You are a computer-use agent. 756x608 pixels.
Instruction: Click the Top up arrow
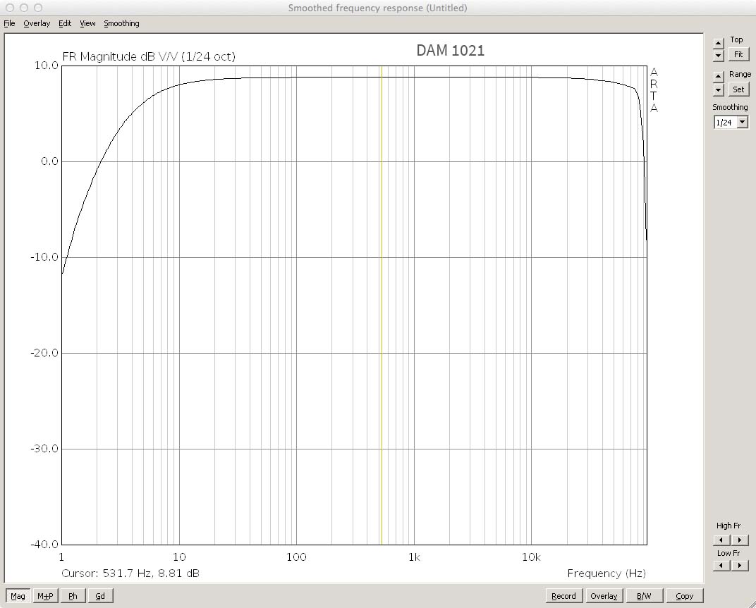pyautogui.click(x=719, y=44)
